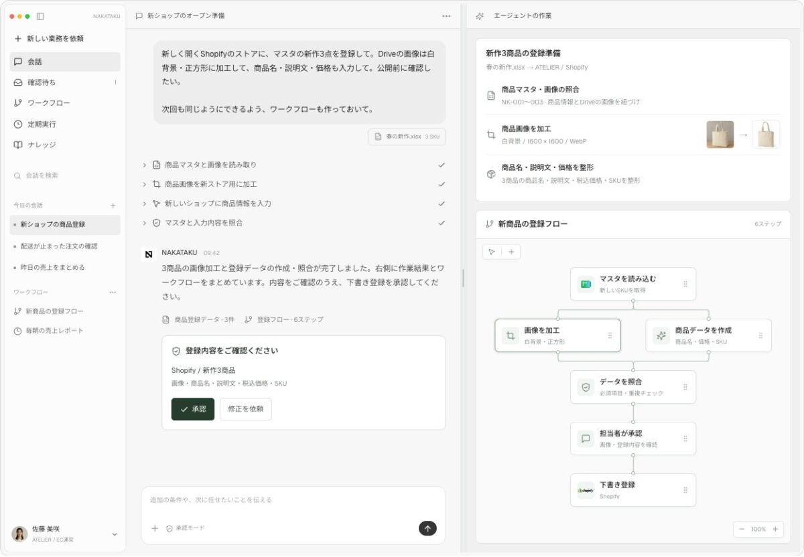Viewport: 804px width, 557px height.
Task: Click drag handle on 下書き登録 node
Action: pyautogui.click(x=685, y=490)
